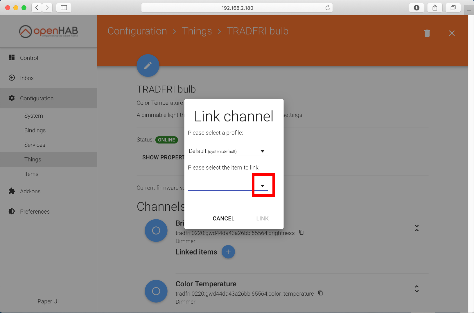Open Add-ons in the sidebar

tap(49, 191)
